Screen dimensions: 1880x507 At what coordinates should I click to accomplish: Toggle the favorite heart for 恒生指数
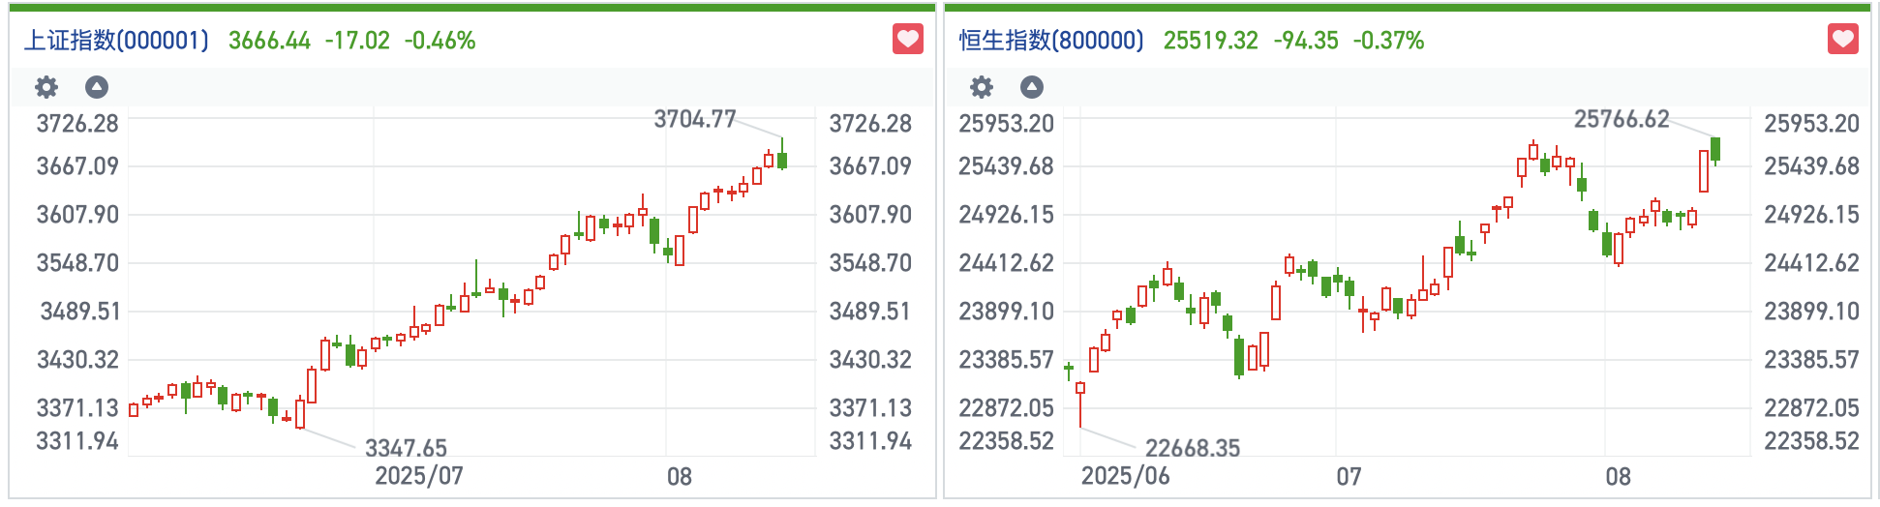1842,40
